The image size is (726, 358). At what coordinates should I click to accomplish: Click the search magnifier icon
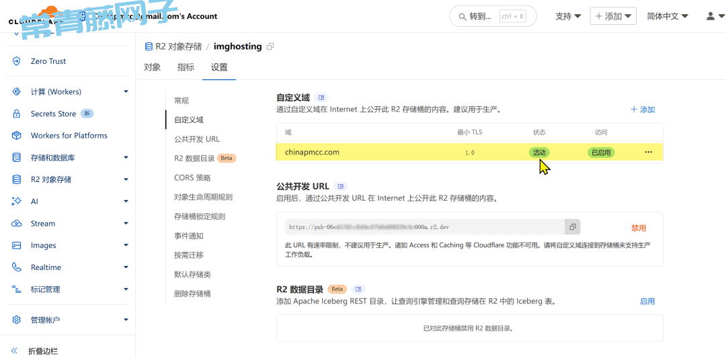462,17
